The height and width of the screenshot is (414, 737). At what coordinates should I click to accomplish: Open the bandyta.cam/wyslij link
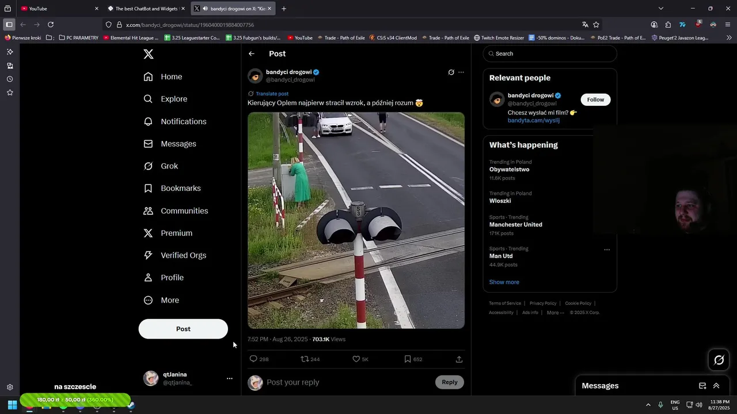click(x=534, y=121)
